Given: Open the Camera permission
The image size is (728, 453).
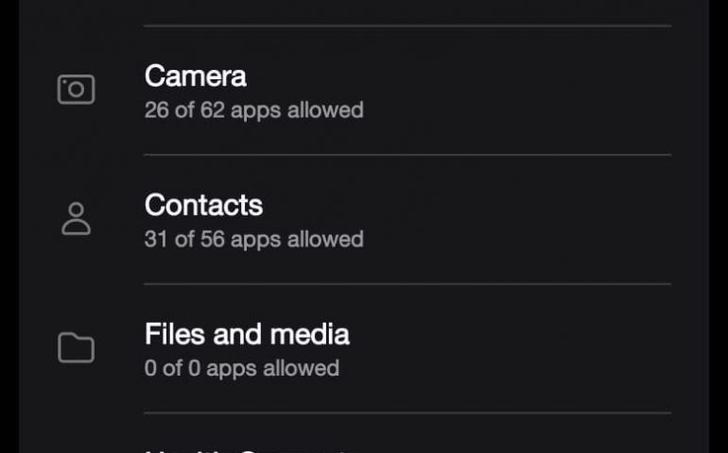Looking at the screenshot, I should coord(364,91).
